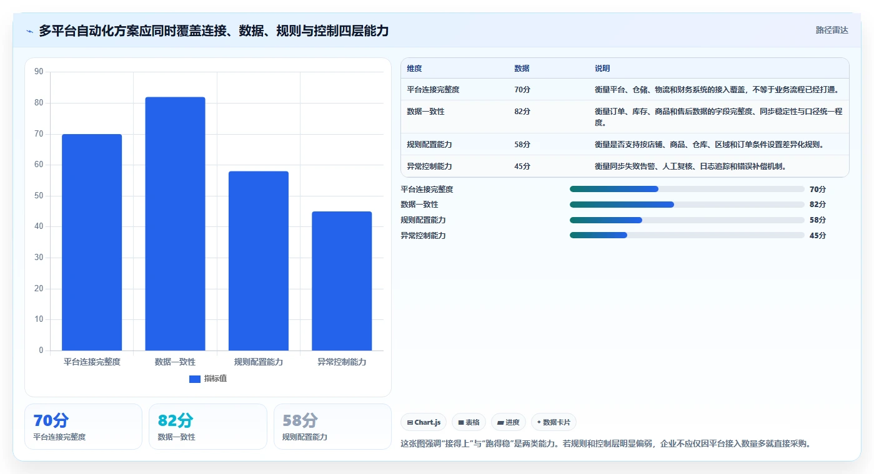Click the description starting 衡量同步失败告警

[x=690, y=167]
